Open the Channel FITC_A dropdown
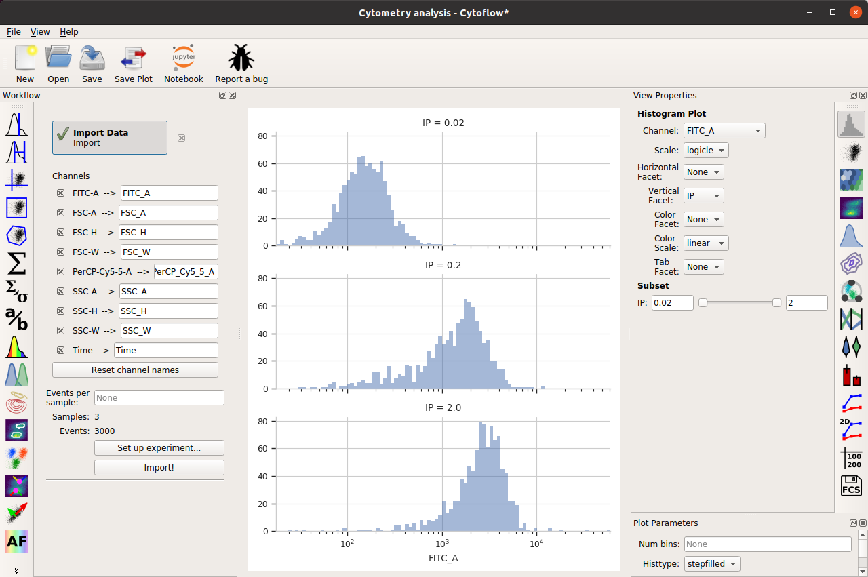Screen dimensions: 868x577 pos(724,130)
